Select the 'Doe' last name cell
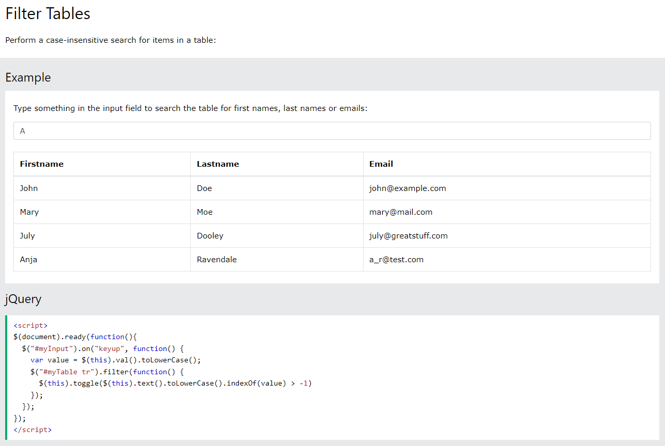Screen dimensions: 665x446 (x=277, y=188)
